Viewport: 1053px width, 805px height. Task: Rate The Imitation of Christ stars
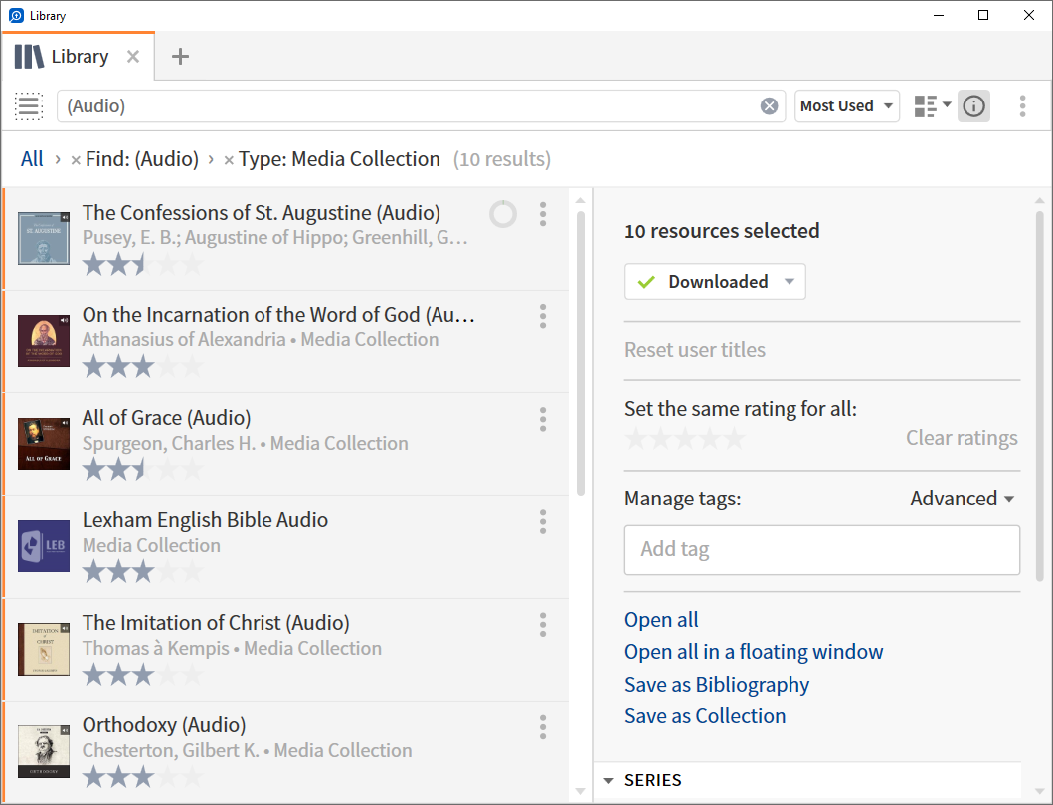[x=142, y=675]
